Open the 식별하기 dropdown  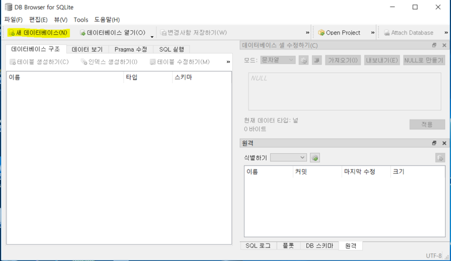pyautogui.click(x=288, y=157)
